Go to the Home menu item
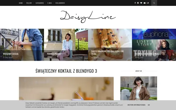The height and width of the screenshot is (110, 176). point(21,3)
